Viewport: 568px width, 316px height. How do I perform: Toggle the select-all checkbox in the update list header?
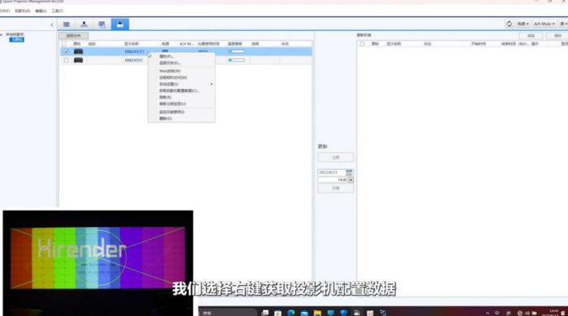[x=362, y=44]
